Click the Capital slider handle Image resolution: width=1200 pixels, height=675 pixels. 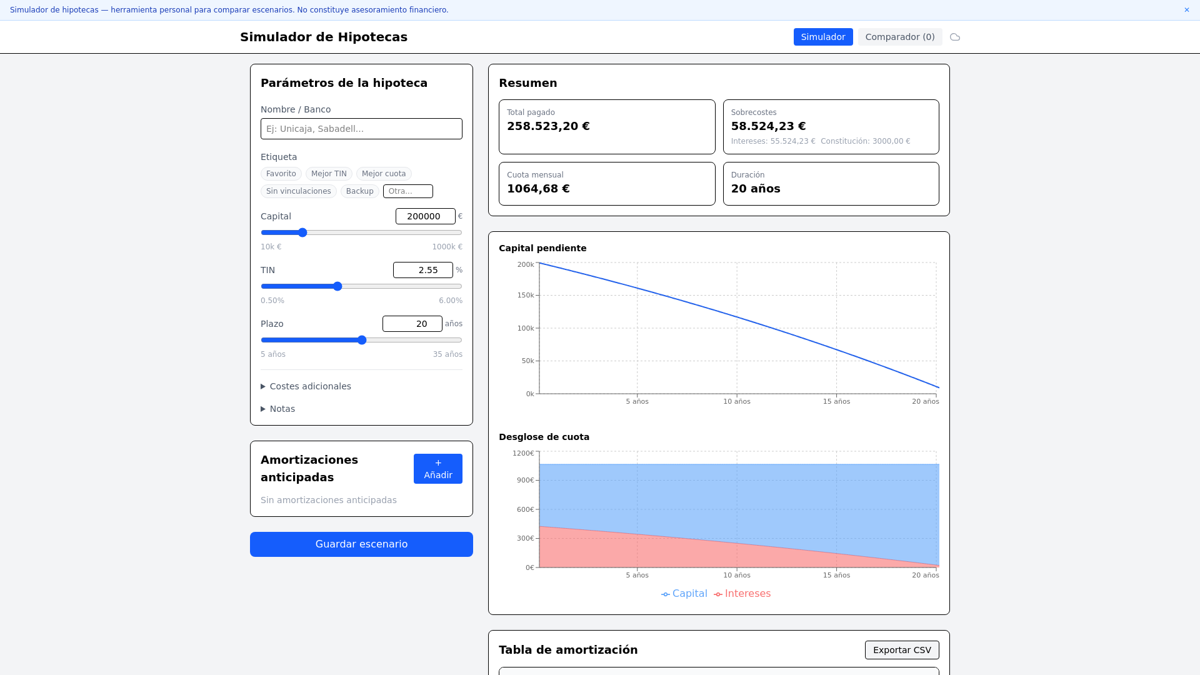(302, 232)
